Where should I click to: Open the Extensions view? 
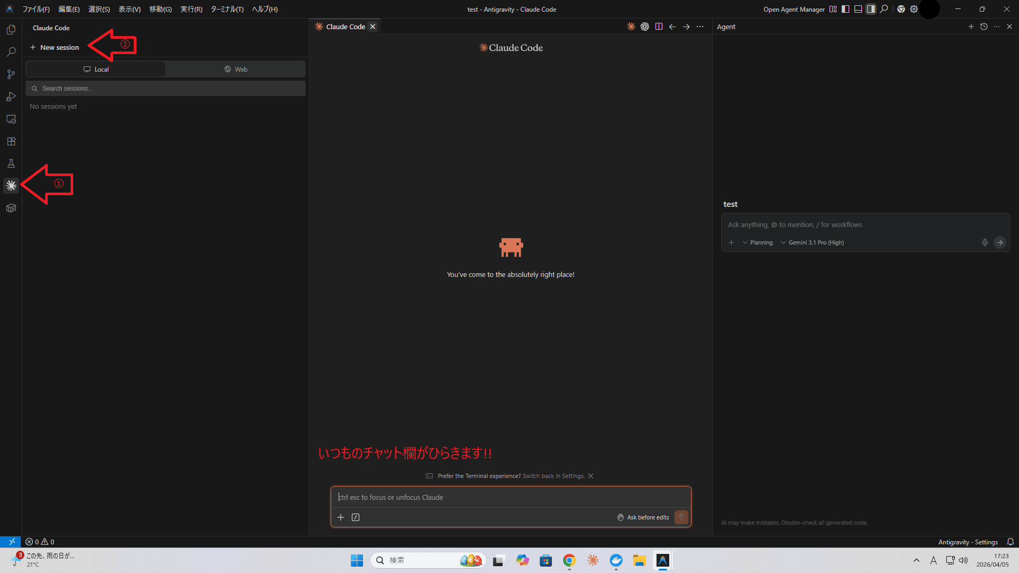(11, 141)
